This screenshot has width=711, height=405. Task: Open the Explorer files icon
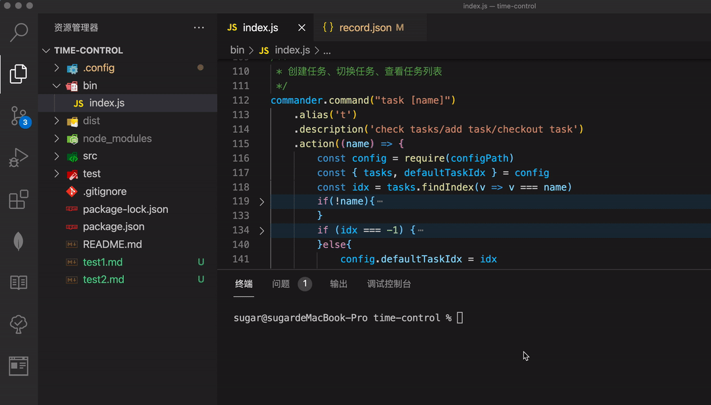[x=18, y=74]
